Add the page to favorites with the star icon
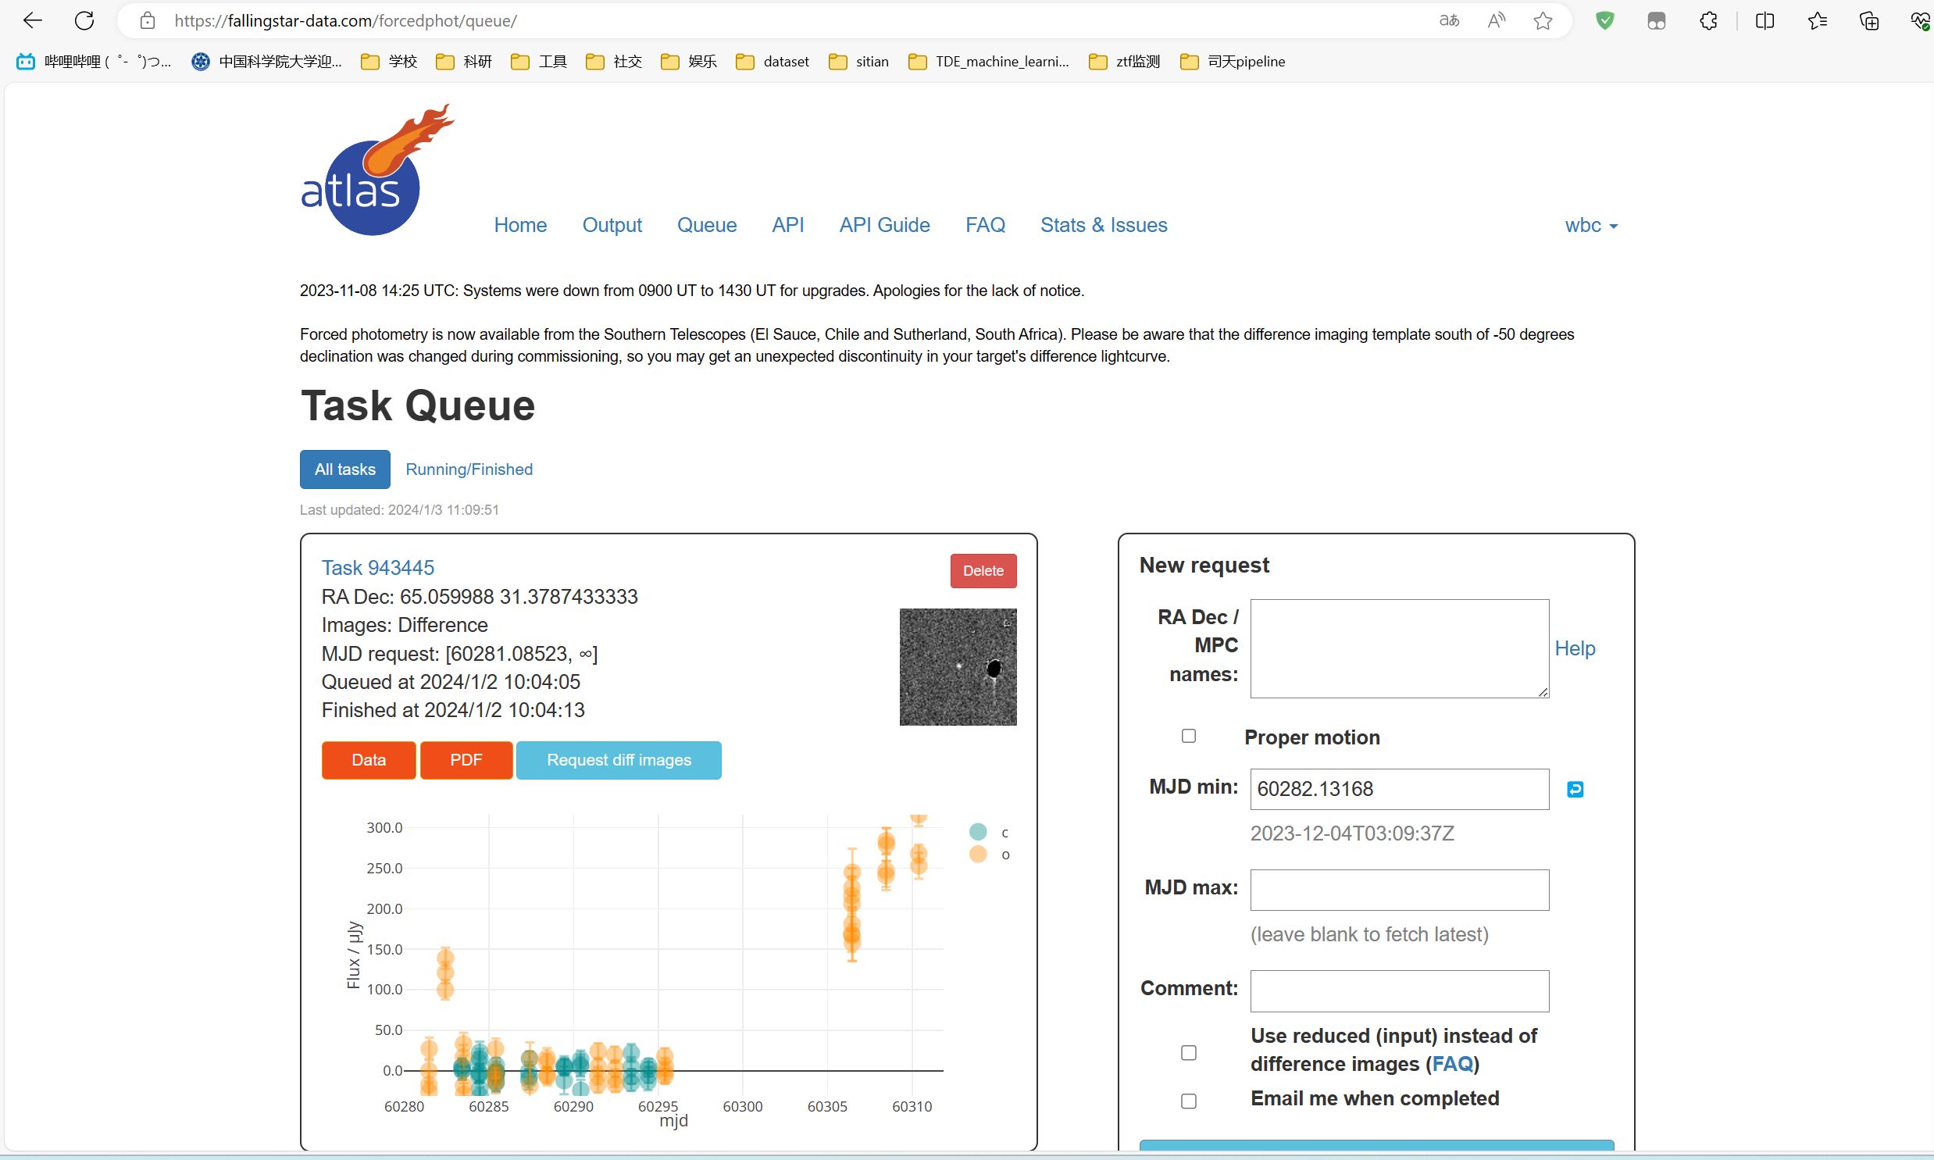1934x1160 pixels. [x=1543, y=21]
